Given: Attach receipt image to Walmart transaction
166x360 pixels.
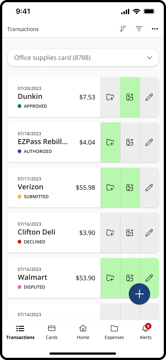Looking at the screenshot, I should point(130,278).
